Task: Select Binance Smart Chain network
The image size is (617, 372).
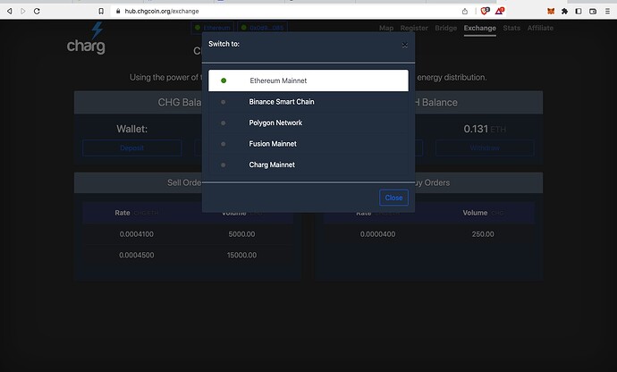Action: coord(308,102)
